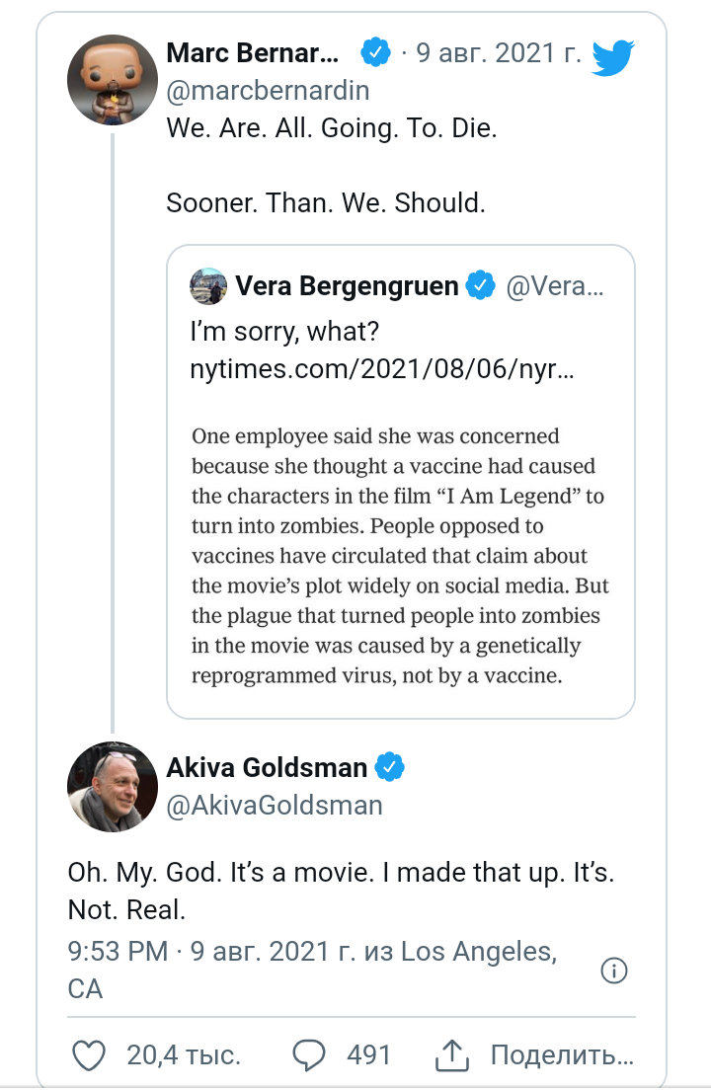Click the share arrow icon

451,1055
